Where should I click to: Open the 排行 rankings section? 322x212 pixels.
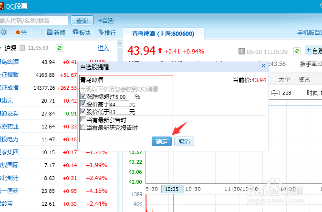[x=107, y=32]
